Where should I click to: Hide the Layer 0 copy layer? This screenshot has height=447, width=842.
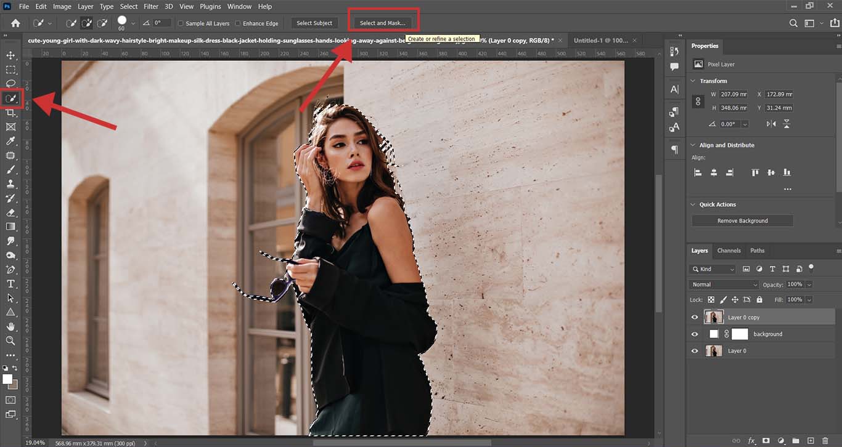point(695,317)
